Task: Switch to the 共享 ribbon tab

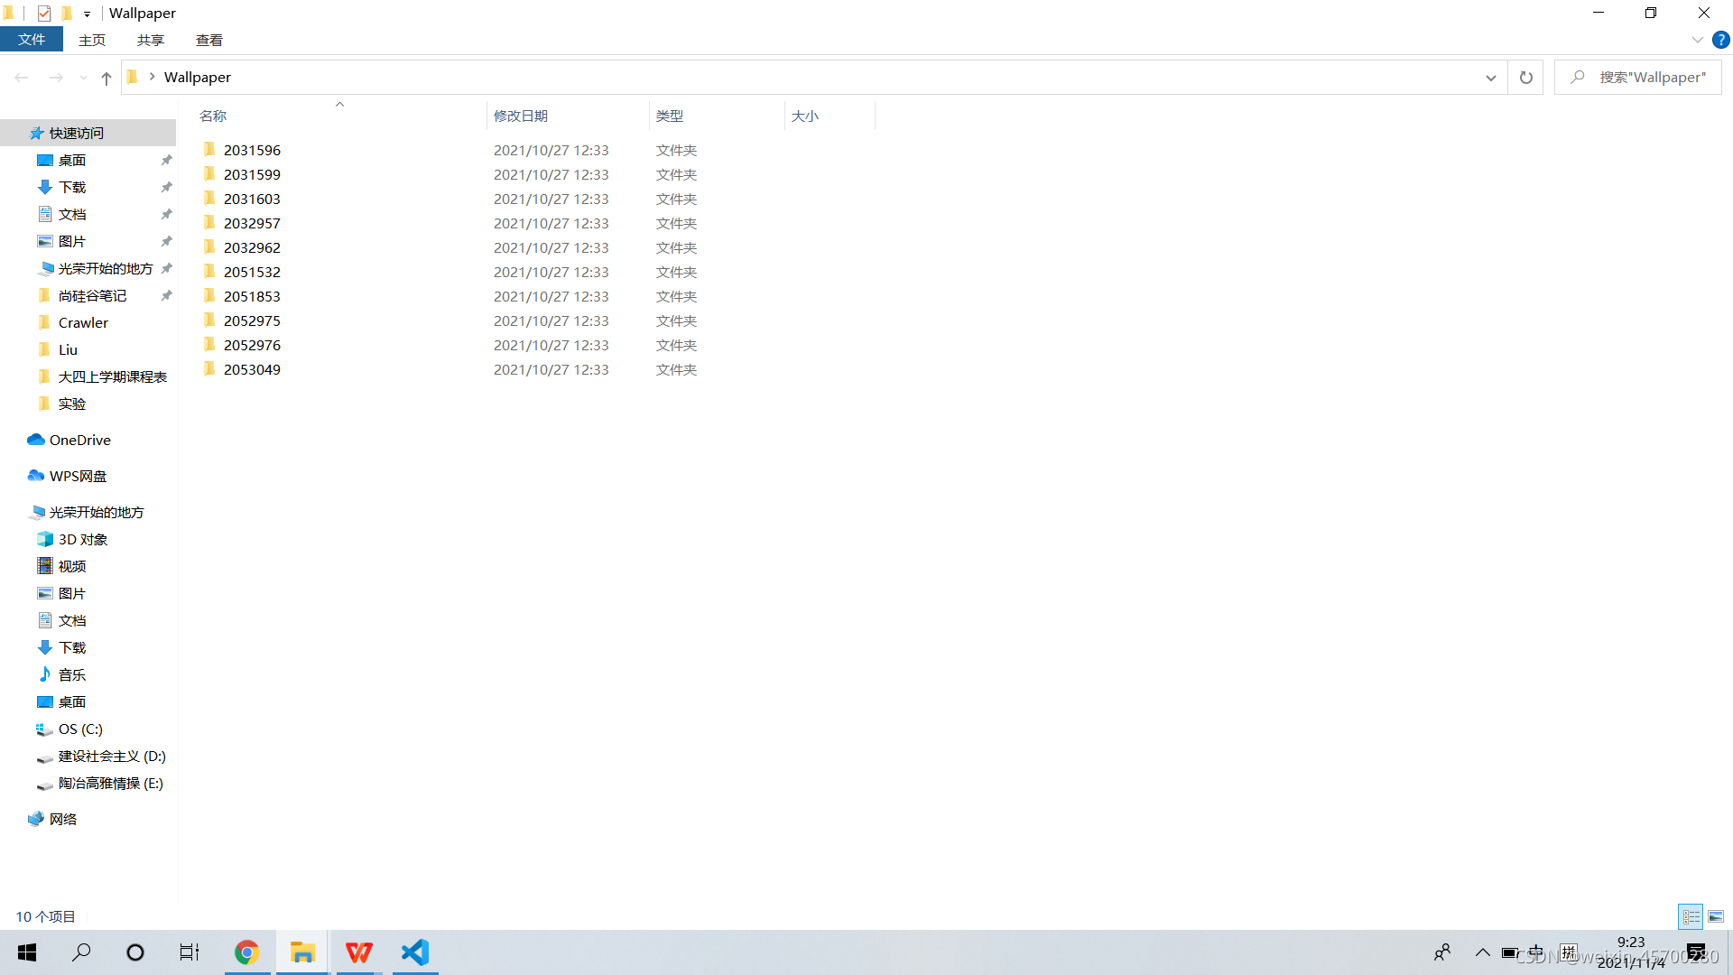Action: (151, 40)
